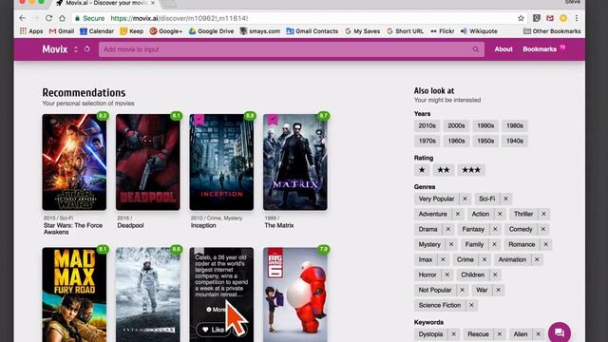Remove the Romance genre tag
The width and height of the screenshot is (608, 342).
coord(545,244)
